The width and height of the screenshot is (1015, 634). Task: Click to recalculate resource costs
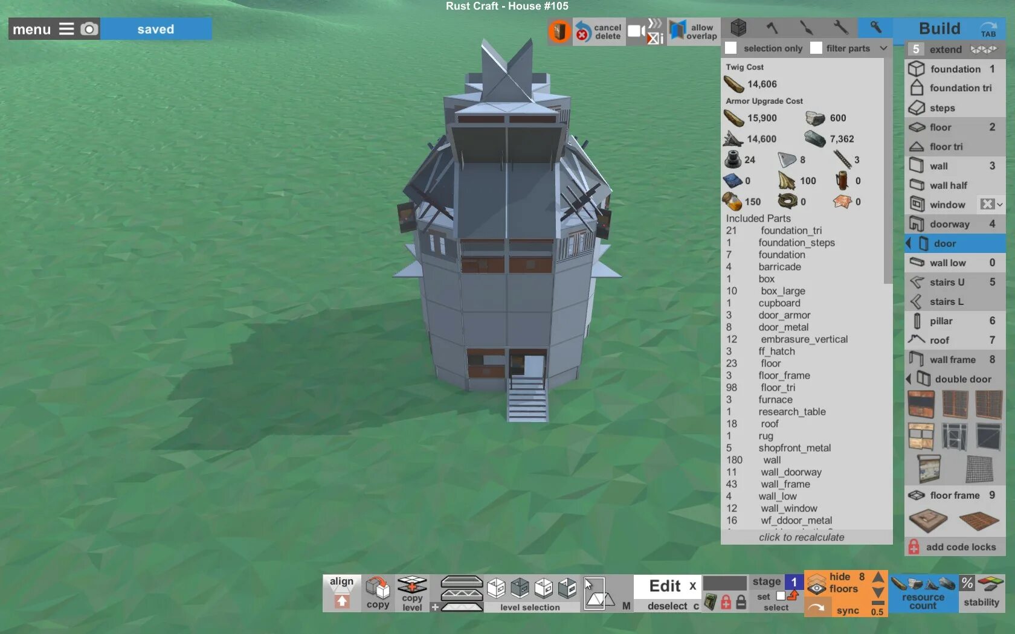tap(802, 537)
